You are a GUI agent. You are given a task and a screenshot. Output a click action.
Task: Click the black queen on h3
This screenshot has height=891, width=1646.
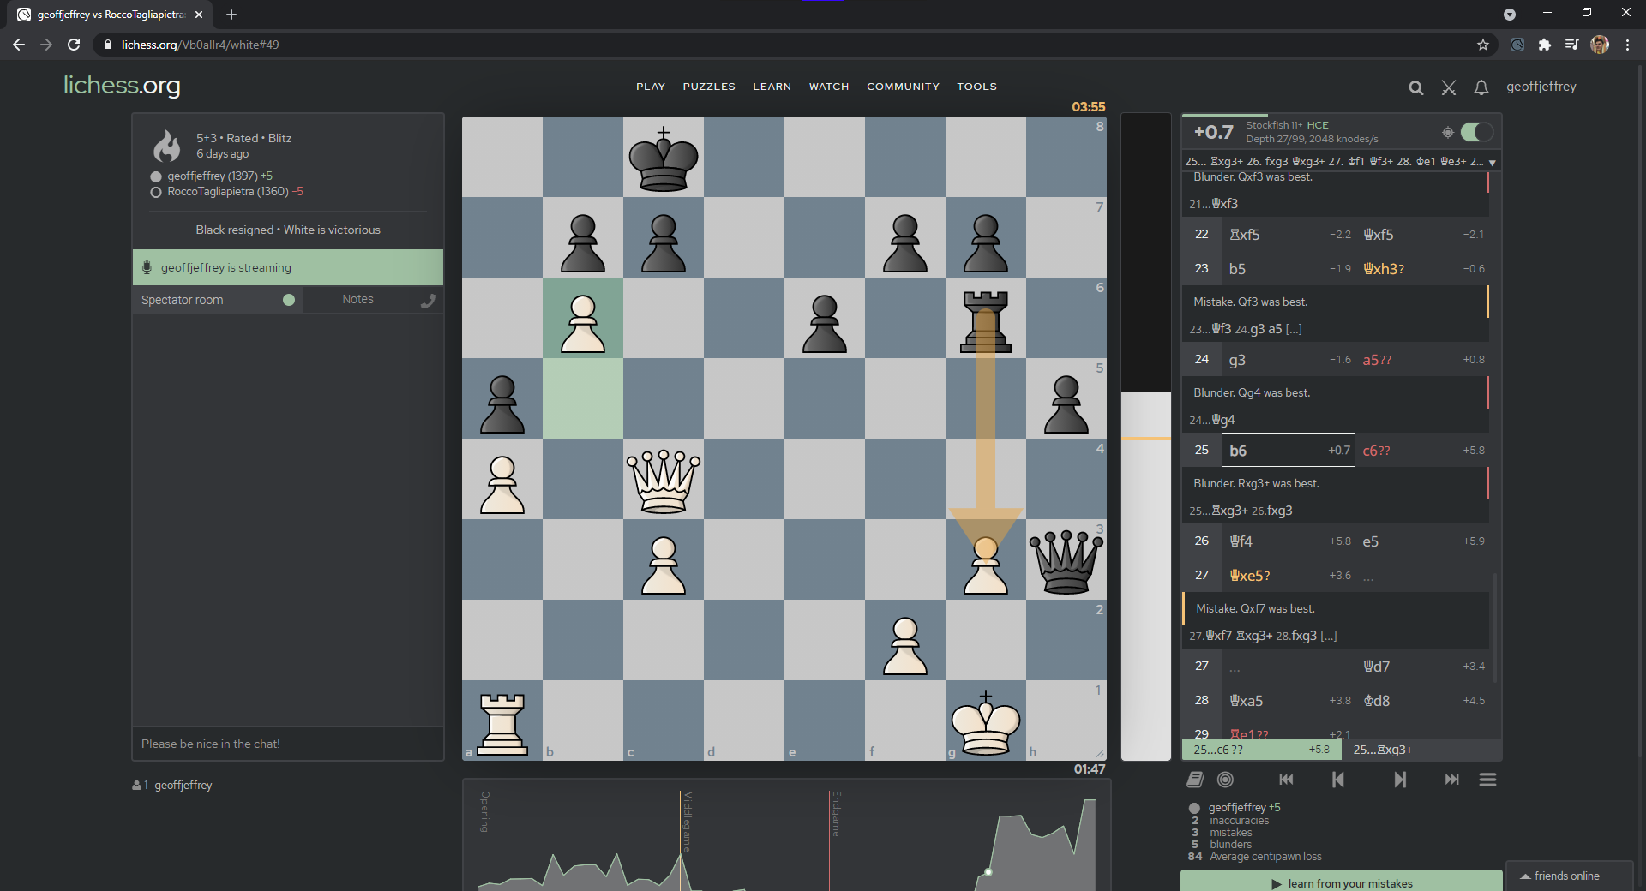(x=1066, y=560)
